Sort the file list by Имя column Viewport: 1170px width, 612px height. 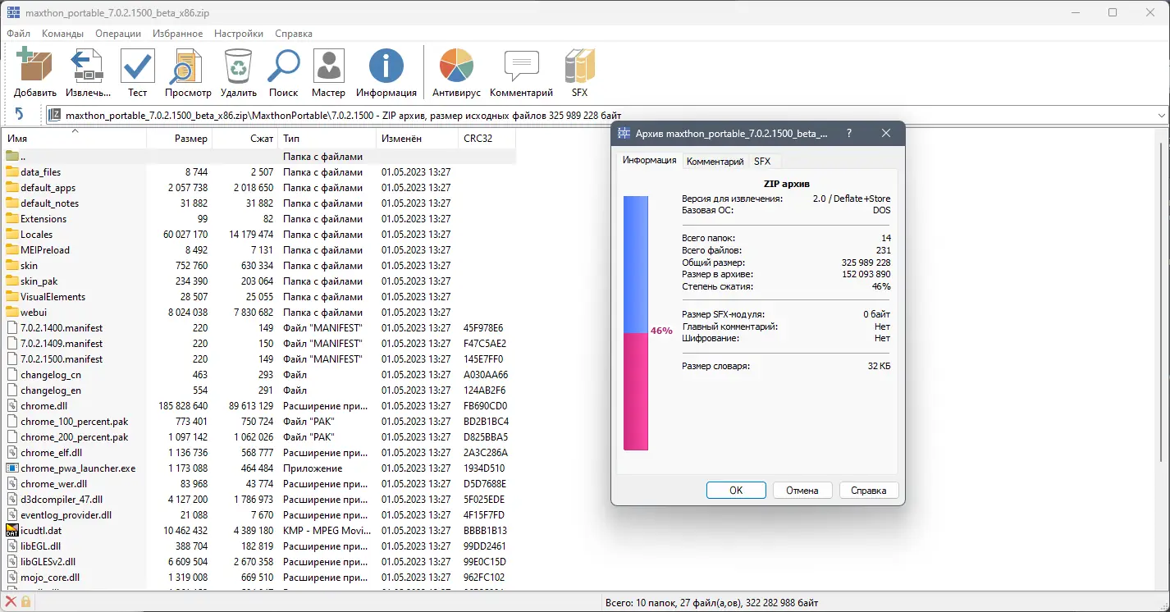click(x=75, y=139)
